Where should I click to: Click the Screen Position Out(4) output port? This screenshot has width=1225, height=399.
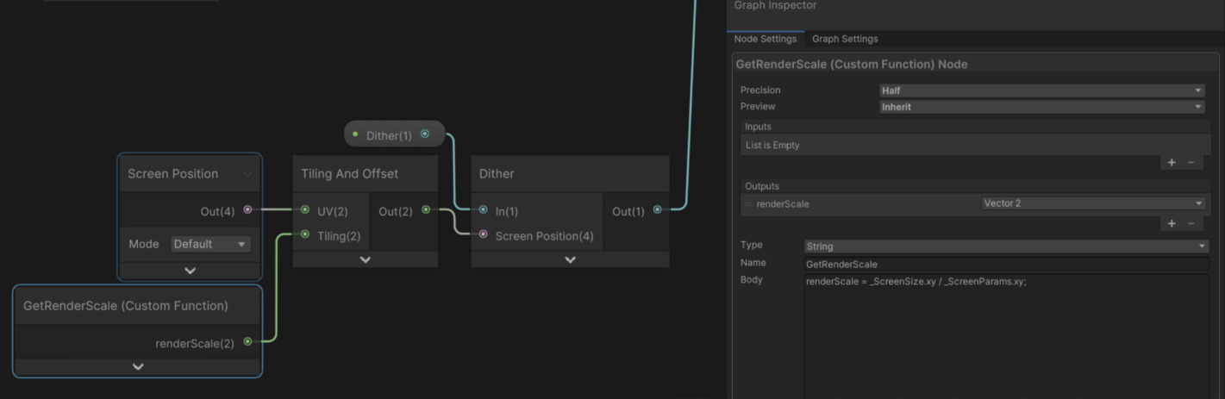(x=247, y=209)
